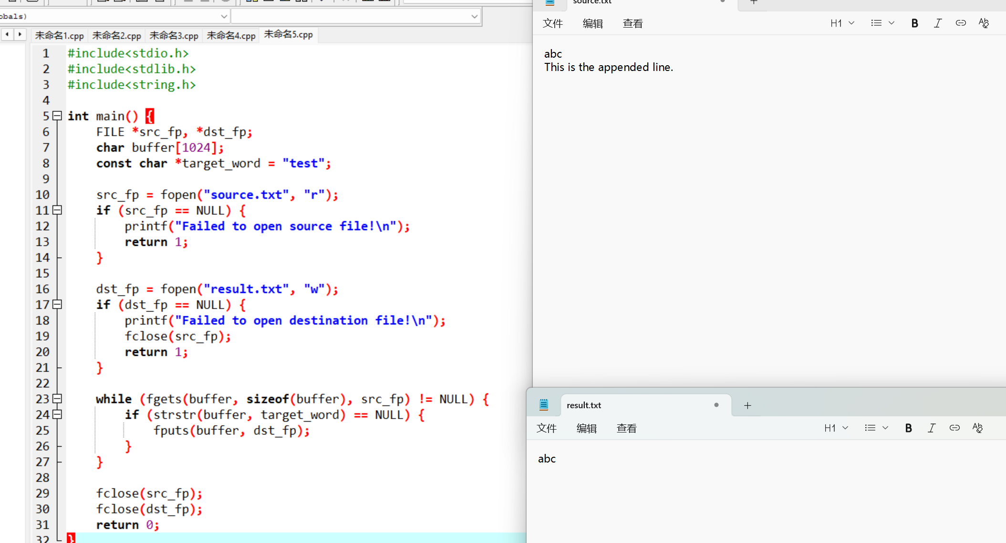Open the list style dropdown in result.txt
1006x543 pixels.
click(876, 428)
